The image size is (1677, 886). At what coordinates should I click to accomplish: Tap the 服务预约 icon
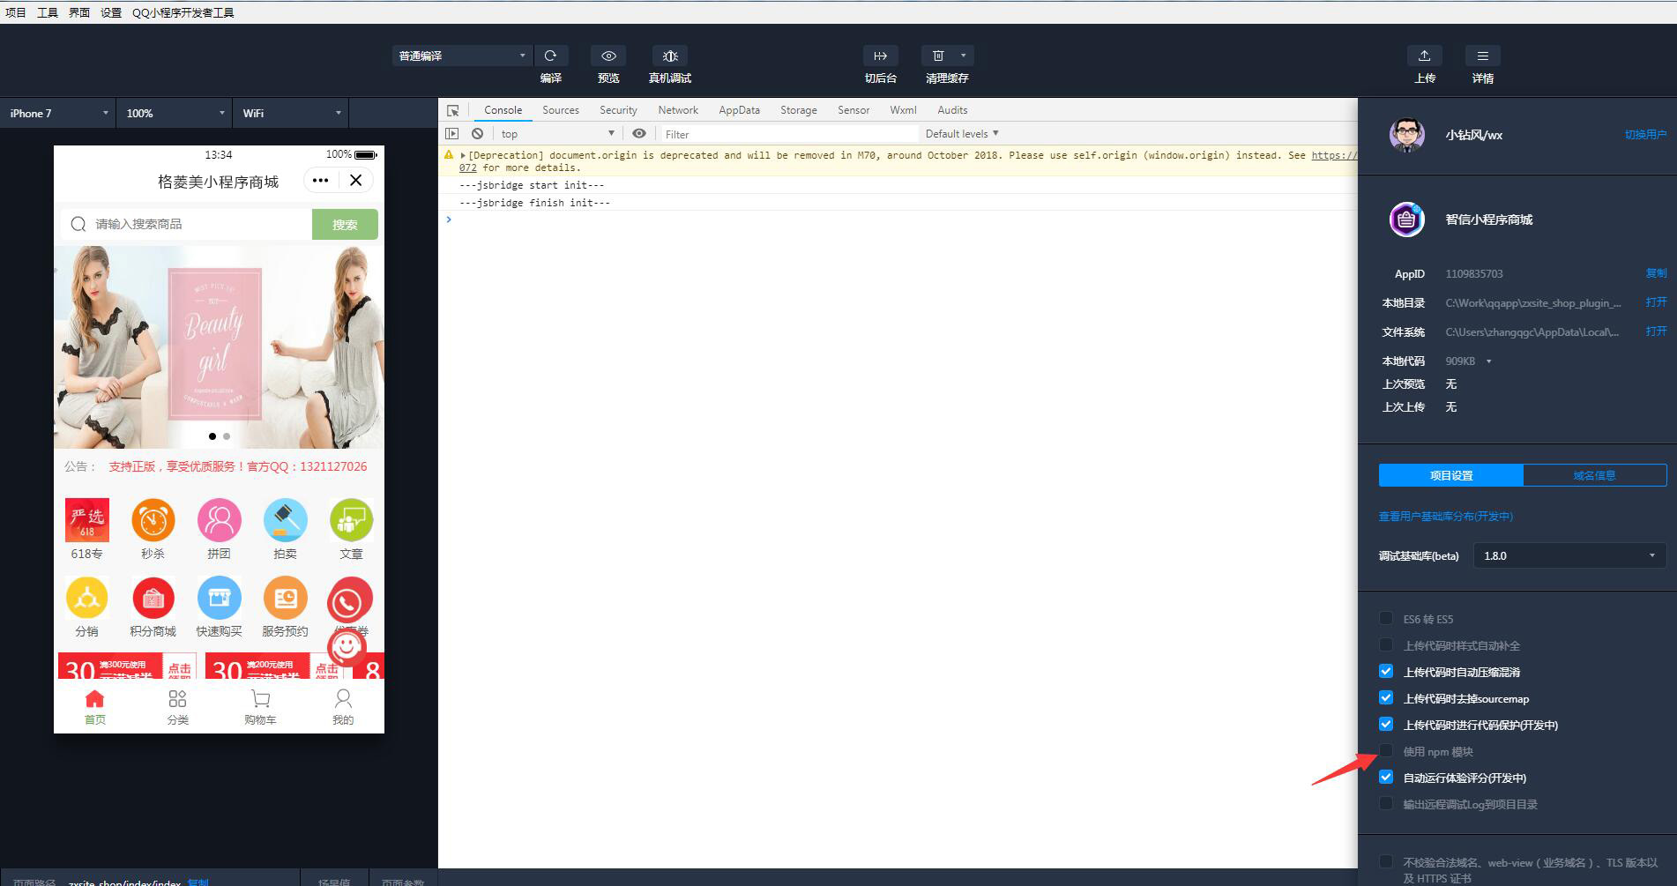click(x=286, y=599)
